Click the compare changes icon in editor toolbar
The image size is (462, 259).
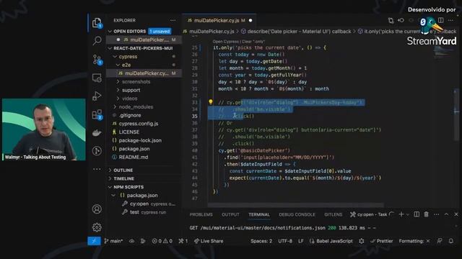[391, 20]
